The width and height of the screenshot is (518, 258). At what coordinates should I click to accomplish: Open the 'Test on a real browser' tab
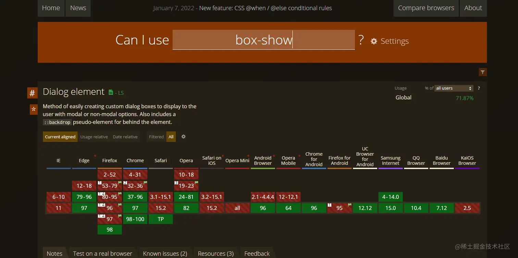(x=102, y=253)
